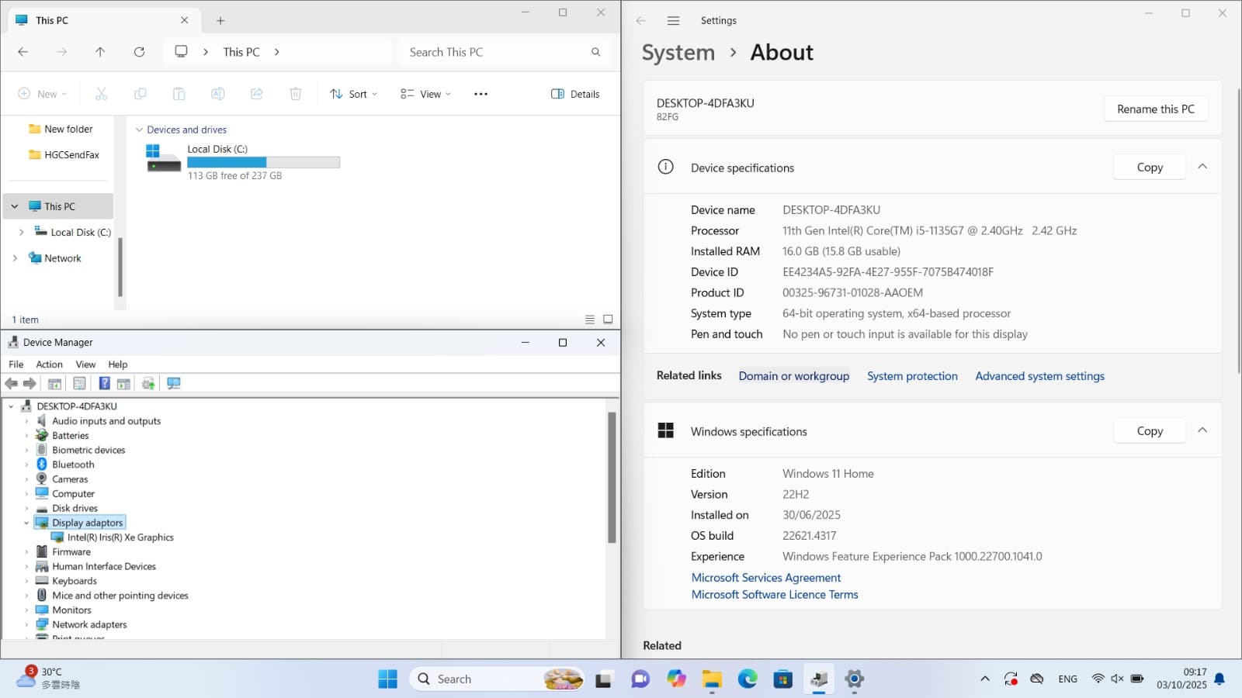Collapse Display adaptors tree node
The height and width of the screenshot is (698, 1242).
26,523
